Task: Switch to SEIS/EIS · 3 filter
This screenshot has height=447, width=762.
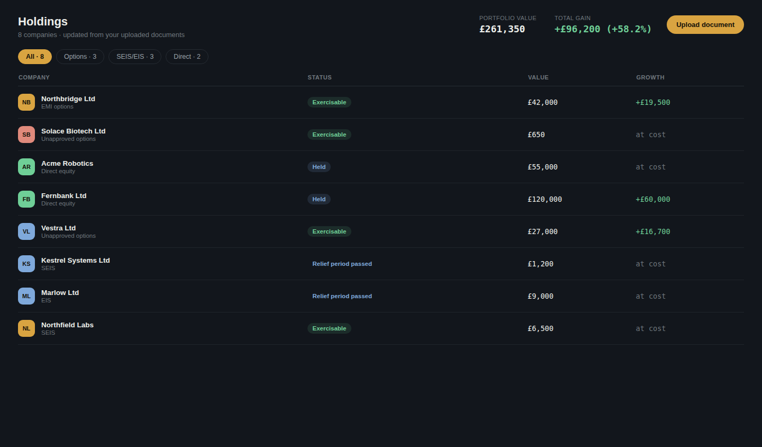Action: click(x=135, y=57)
